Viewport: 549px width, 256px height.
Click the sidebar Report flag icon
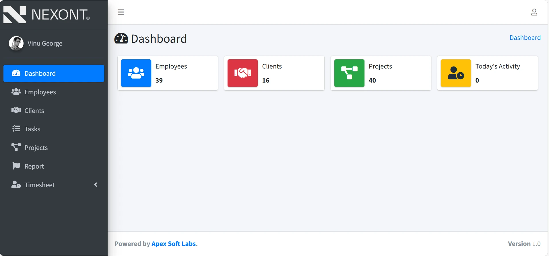tap(16, 166)
